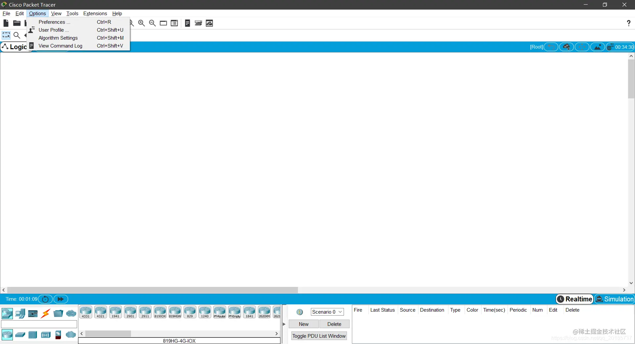Click the toolbar help question mark
This screenshot has height=344, width=635.
628,23
